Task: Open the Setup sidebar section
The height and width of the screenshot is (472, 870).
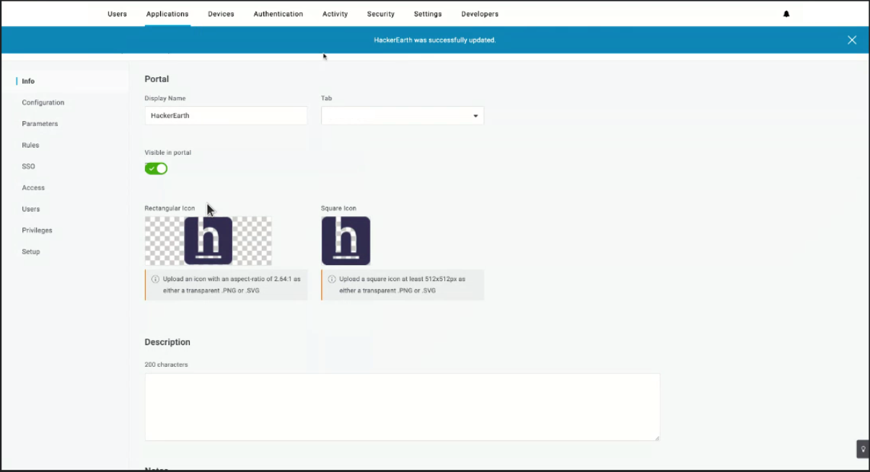Action: (31, 251)
